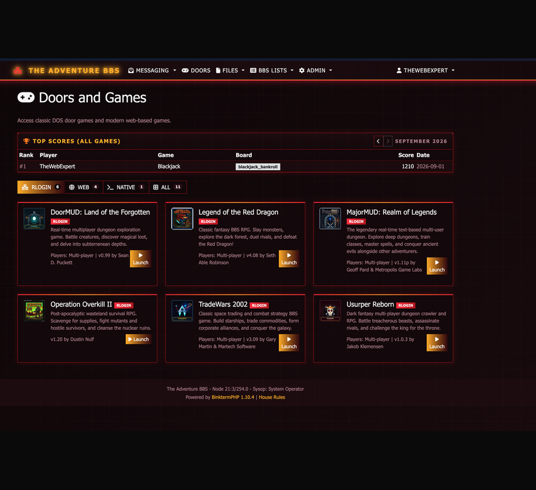Click Legend of the Red Dragon thumbnail
Viewport: 536px width, 490px height.
click(x=182, y=218)
